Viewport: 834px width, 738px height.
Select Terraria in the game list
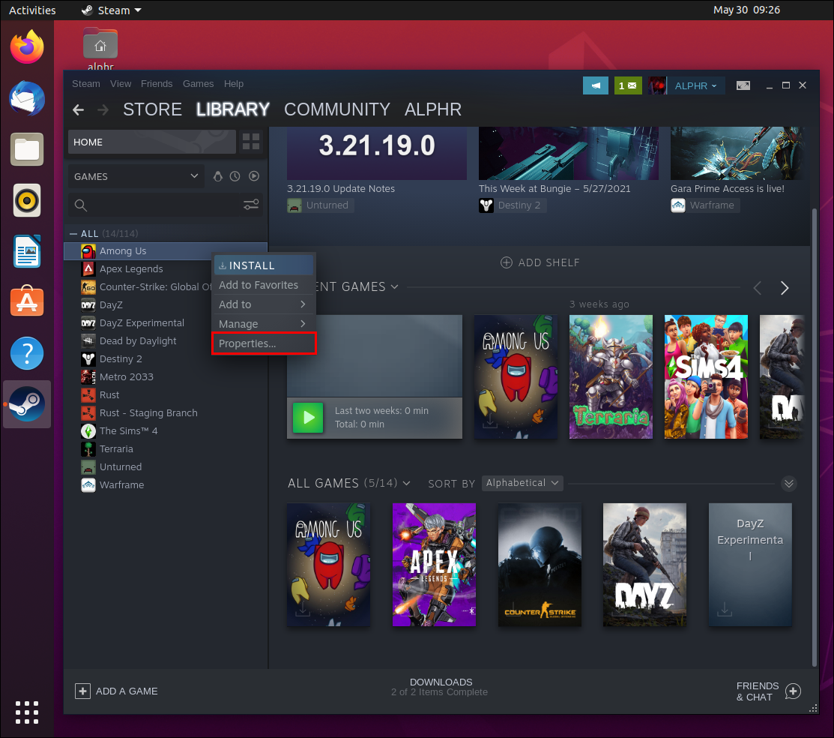[x=116, y=448]
